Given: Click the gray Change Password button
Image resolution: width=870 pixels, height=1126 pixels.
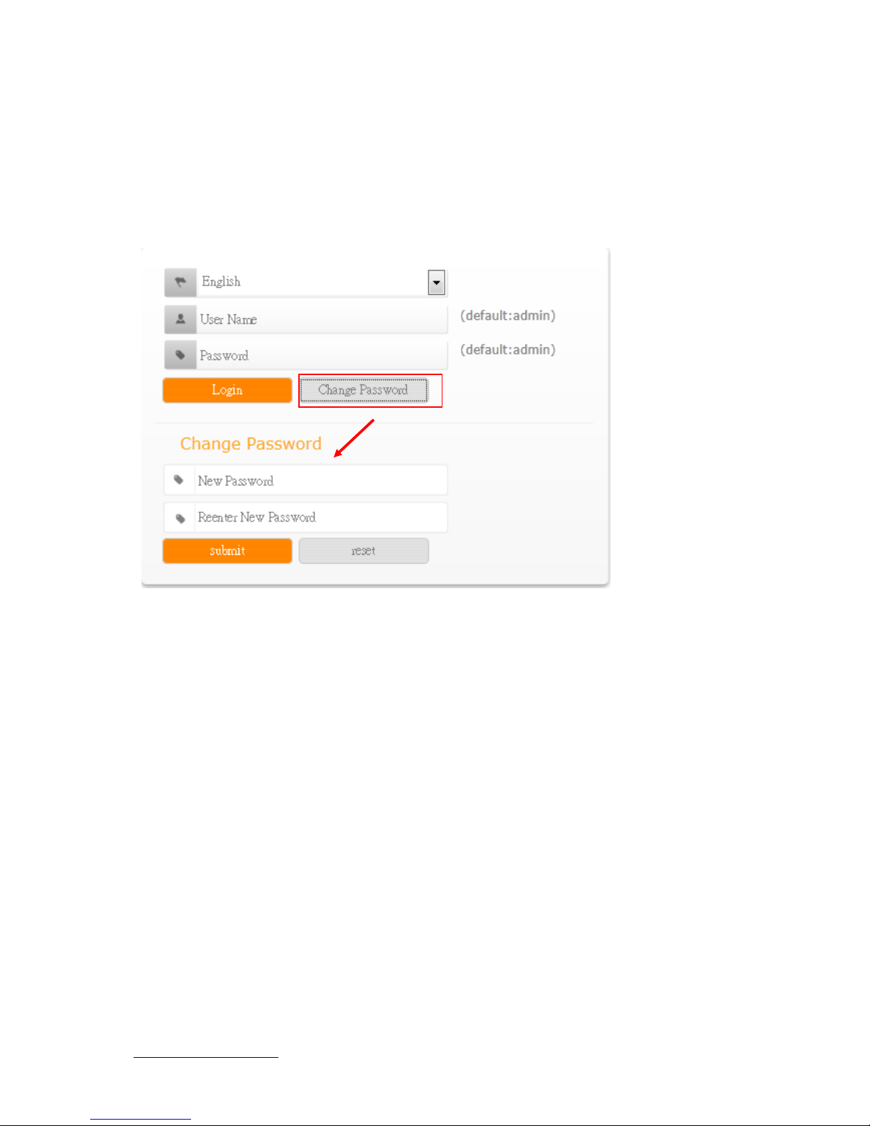Looking at the screenshot, I should tap(364, 390).
